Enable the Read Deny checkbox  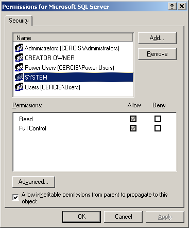pos(158,119)
